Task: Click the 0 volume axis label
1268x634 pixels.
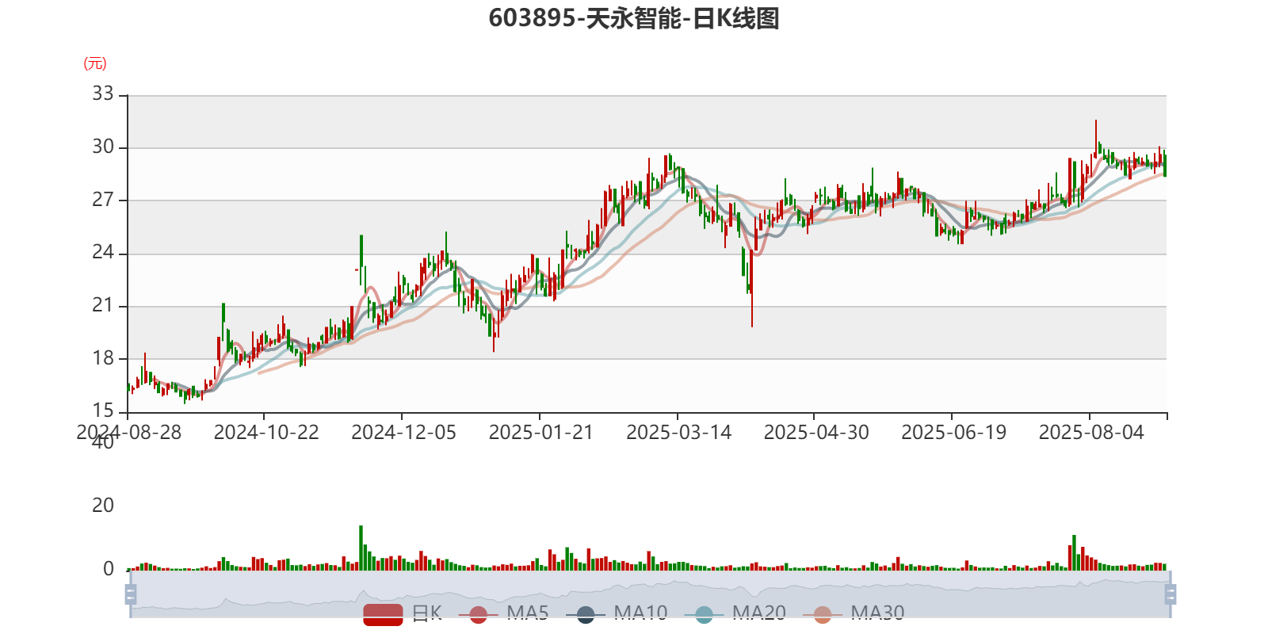Action: 109,569
